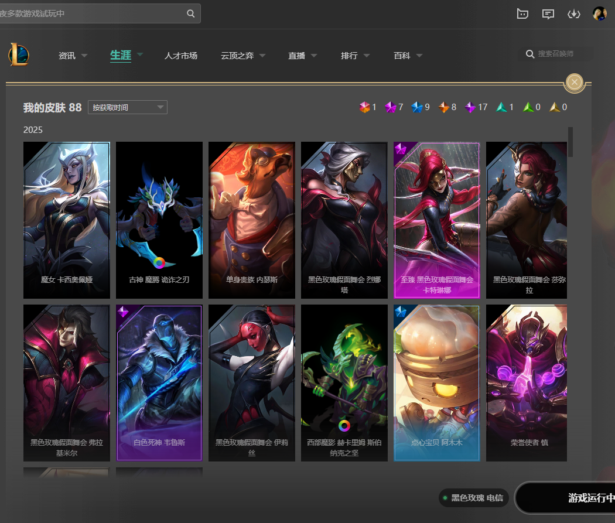Select the 西部魔影 赫卡里姆 skin card

(x=344, y=383)
